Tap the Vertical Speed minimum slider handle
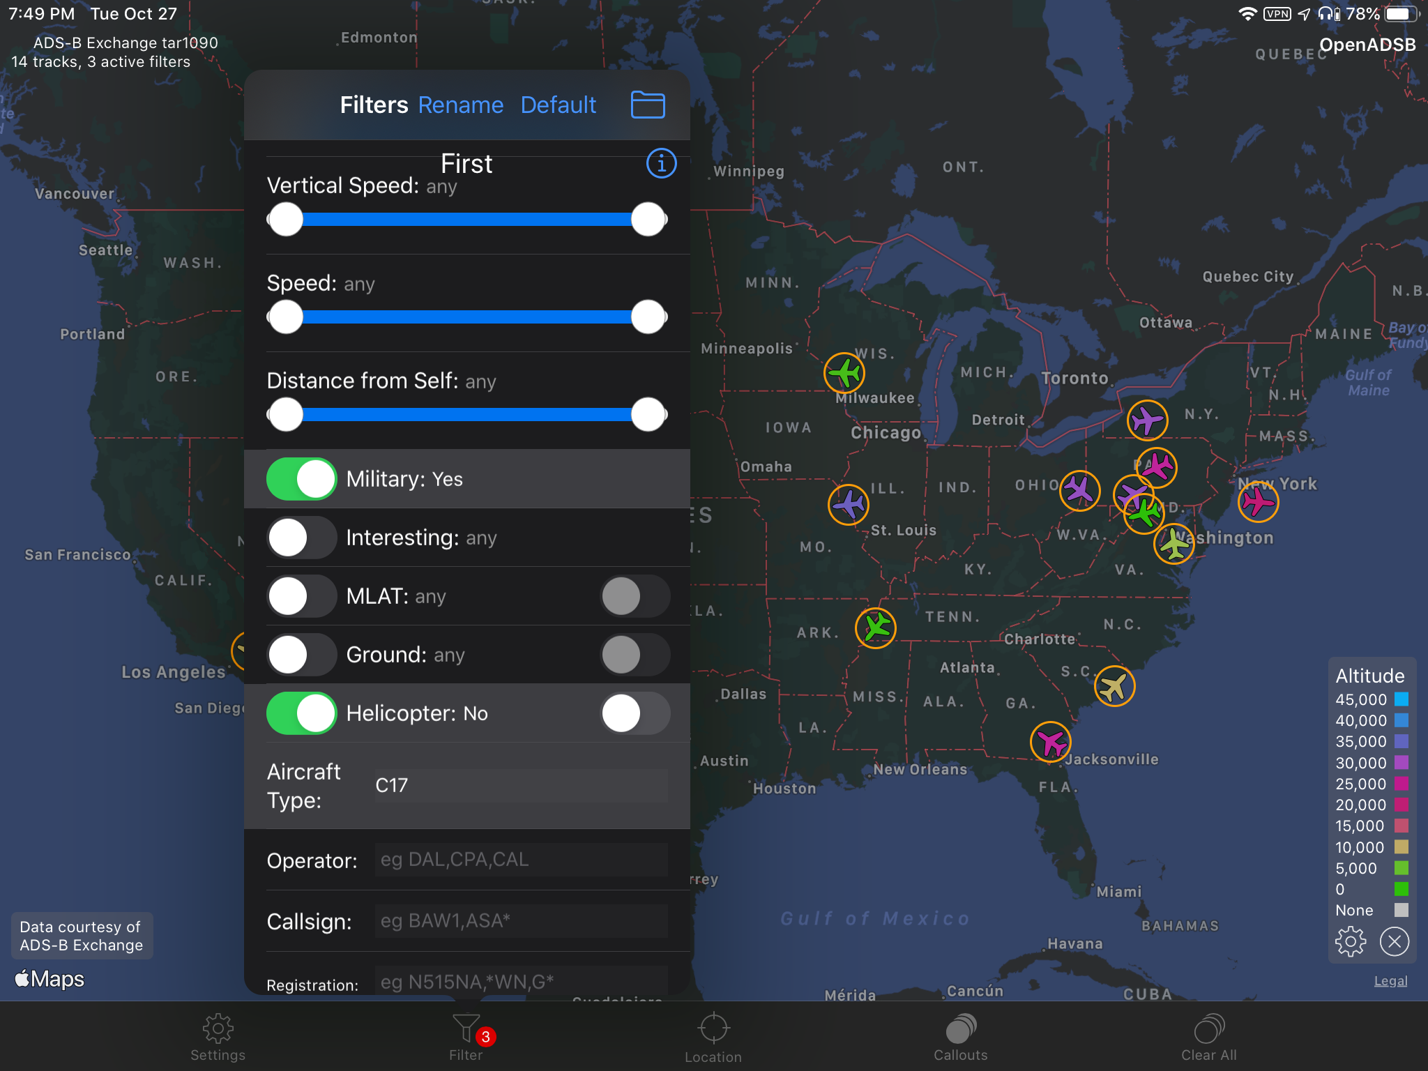This screenshot has width=1428, height=1071. (x=286, y=220)
